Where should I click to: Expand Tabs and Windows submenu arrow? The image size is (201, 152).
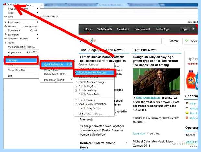point(37,8)
